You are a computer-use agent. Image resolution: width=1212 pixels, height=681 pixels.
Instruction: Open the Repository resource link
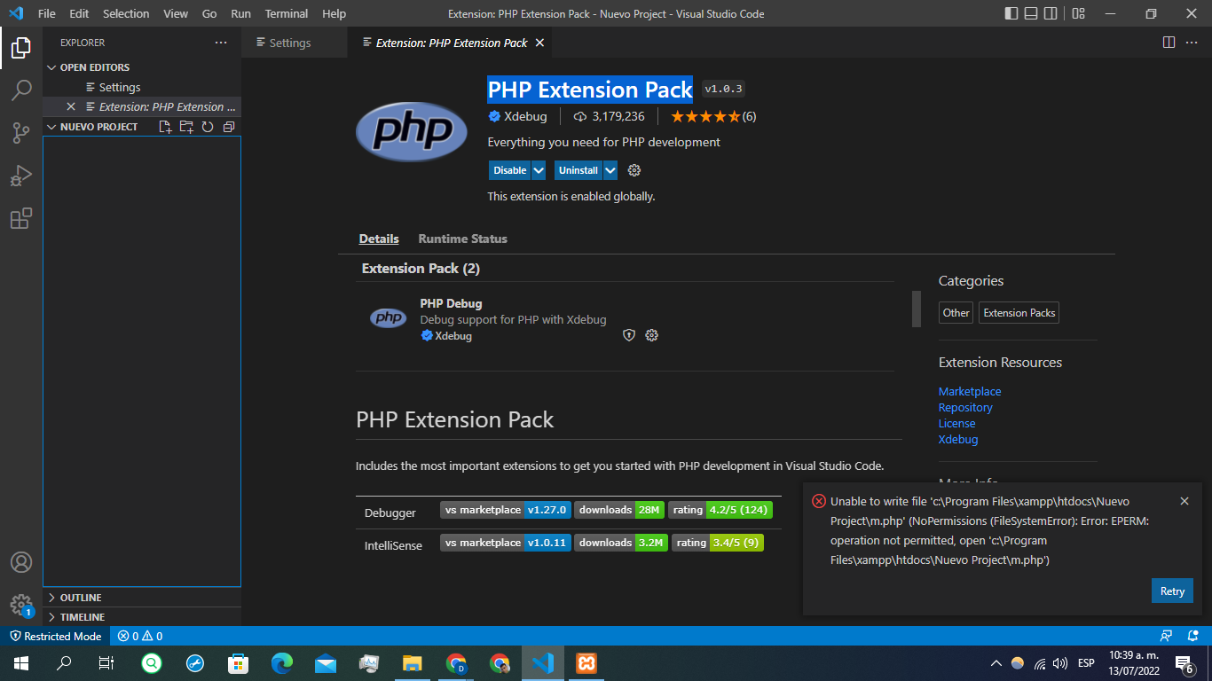(x=965, y=407)
